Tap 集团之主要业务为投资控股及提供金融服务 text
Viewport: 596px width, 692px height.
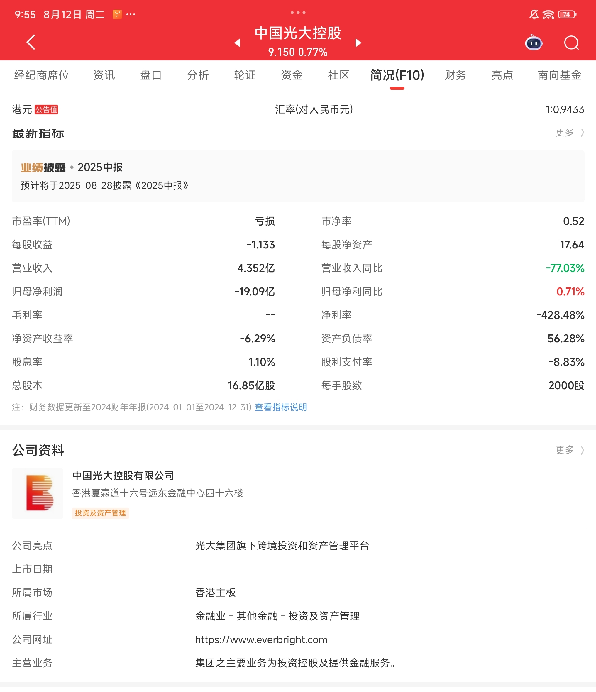click(295, 663)
